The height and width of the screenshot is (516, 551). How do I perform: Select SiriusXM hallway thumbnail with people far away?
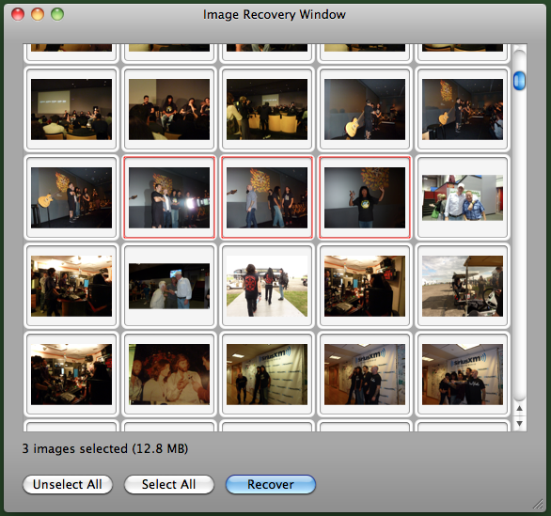(267, 374)
